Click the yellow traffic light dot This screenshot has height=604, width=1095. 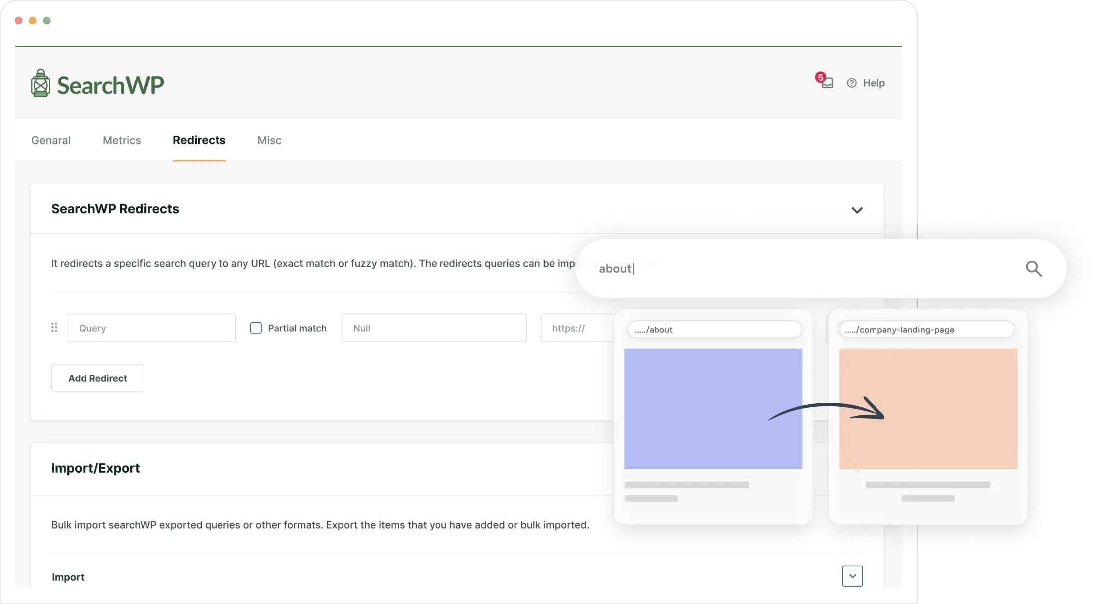32,20
